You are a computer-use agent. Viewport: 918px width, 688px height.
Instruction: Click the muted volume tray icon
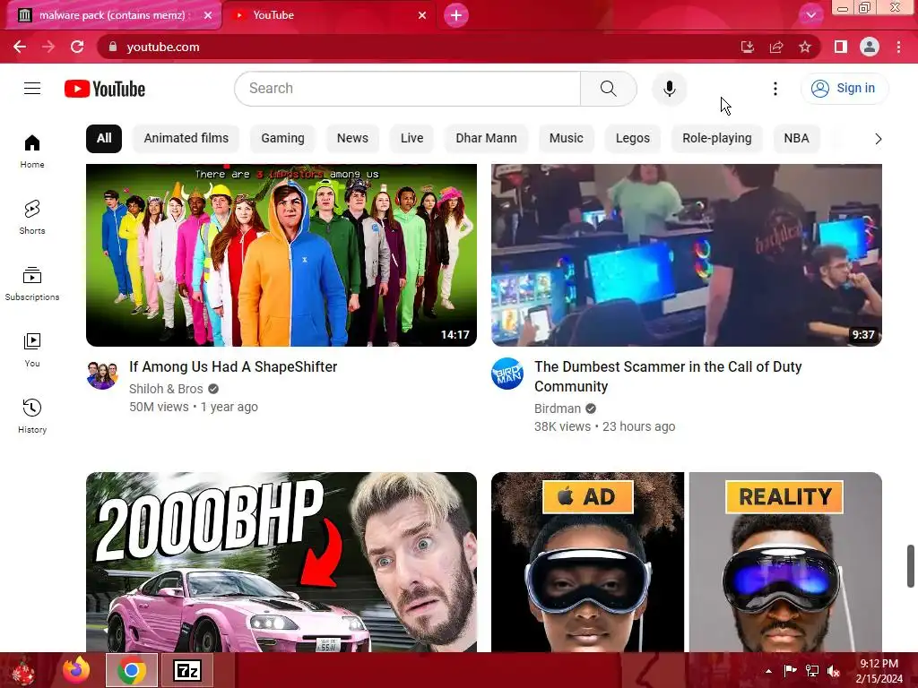pyautogui.click(x=833, y=671)
